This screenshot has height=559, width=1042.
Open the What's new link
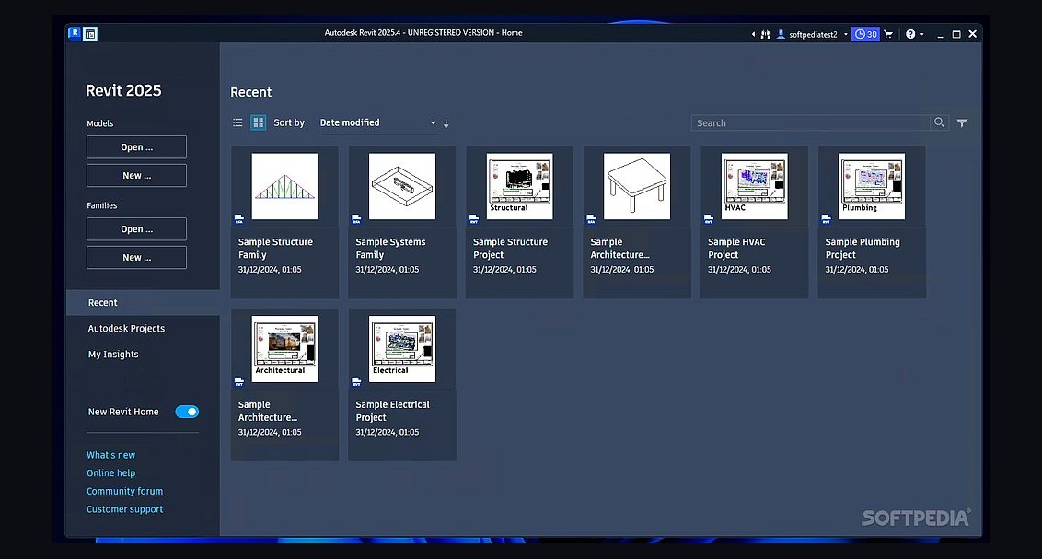[111, 455]
